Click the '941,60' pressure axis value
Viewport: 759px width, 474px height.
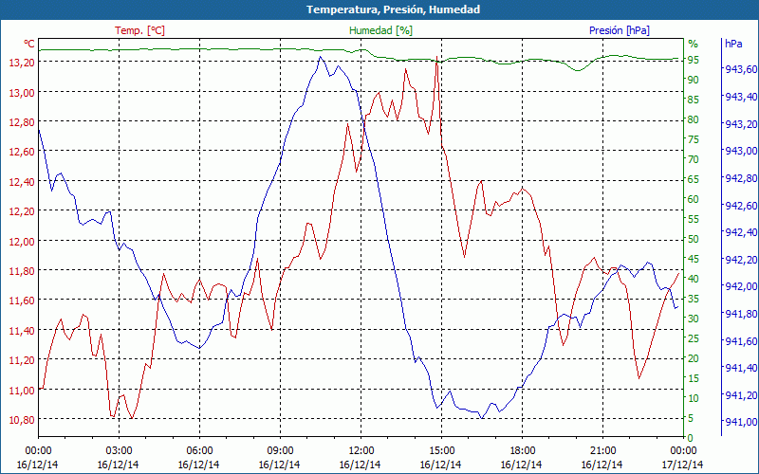pos(740,341)
